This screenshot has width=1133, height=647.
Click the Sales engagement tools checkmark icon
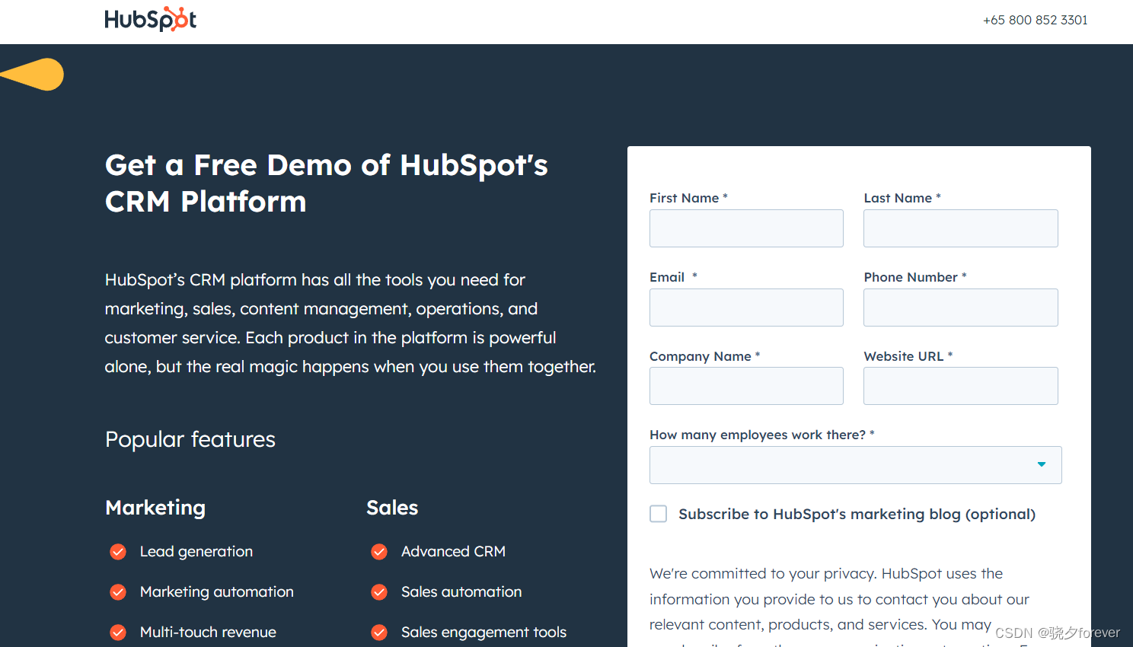(x=379, y=633)
